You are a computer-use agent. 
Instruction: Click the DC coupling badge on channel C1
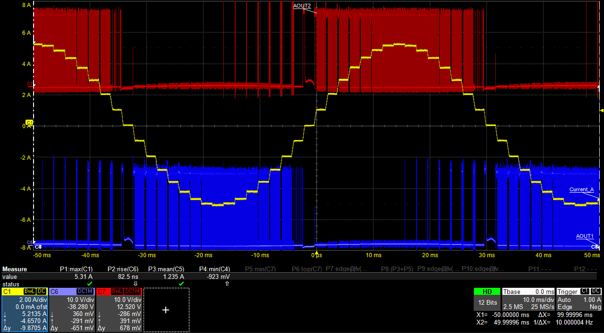coord(42,292)
